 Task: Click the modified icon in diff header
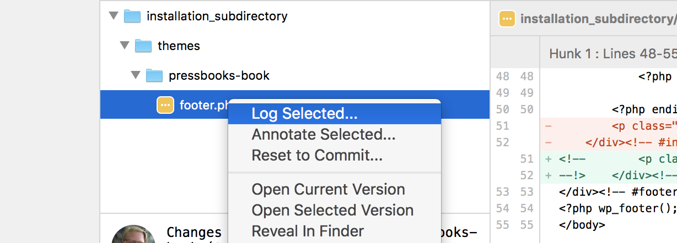pos(507,19)
